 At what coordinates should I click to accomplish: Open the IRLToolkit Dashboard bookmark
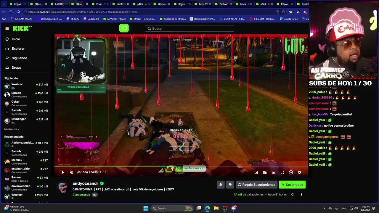click(x=262, y=19)
